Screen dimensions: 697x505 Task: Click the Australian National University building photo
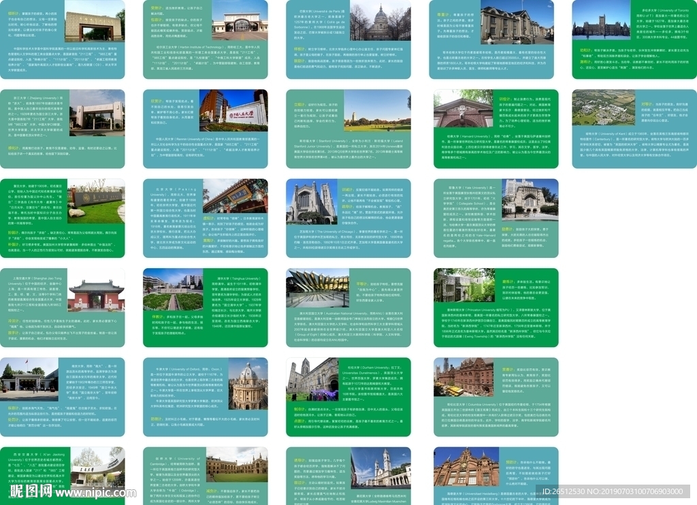pyautogui.click(x=317, y=287)
